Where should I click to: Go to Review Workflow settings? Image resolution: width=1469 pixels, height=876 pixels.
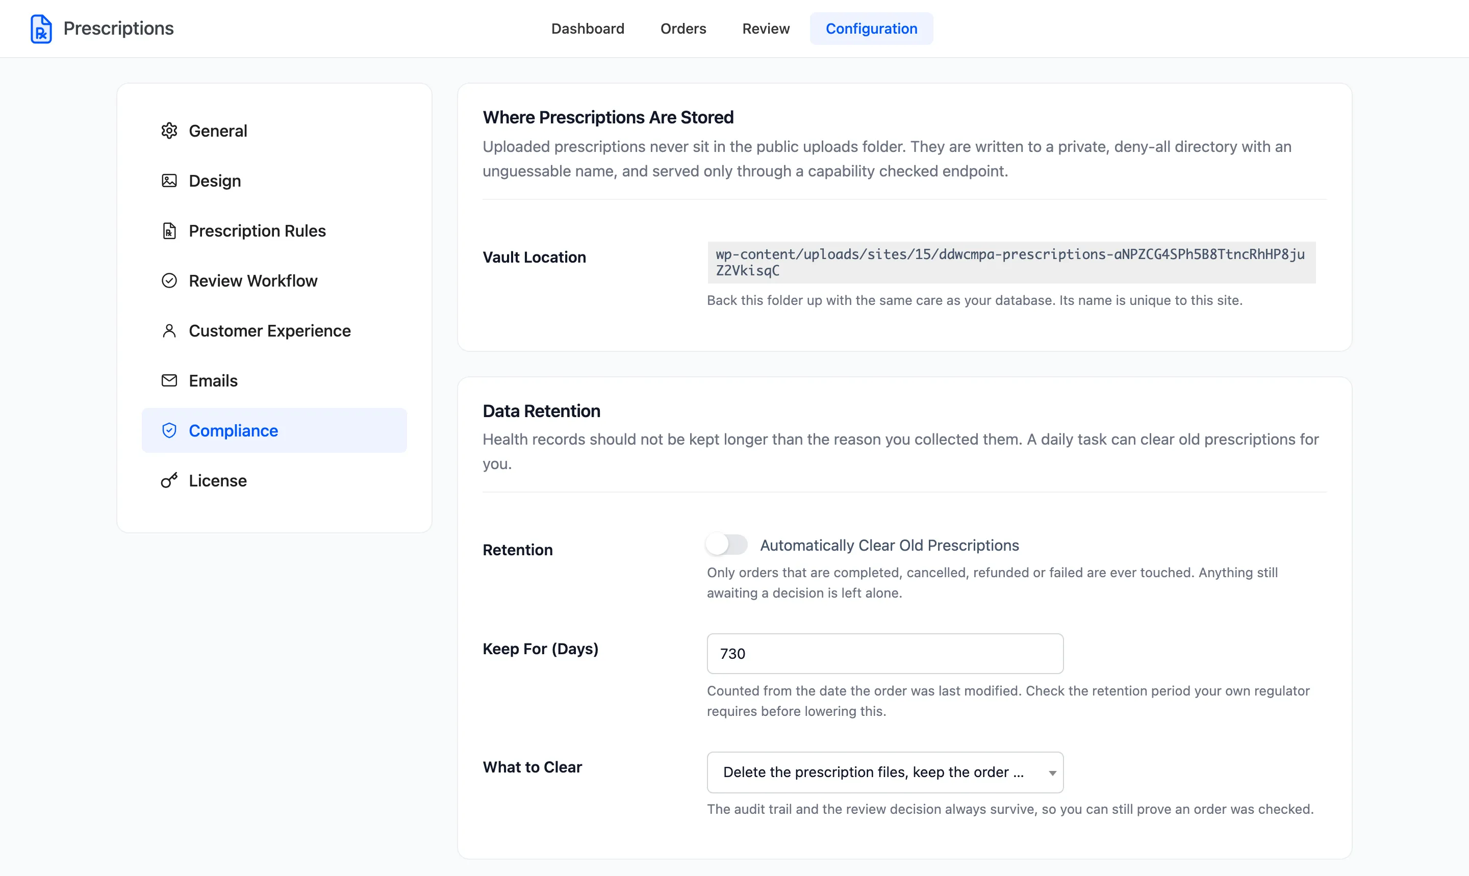(274, 280)
